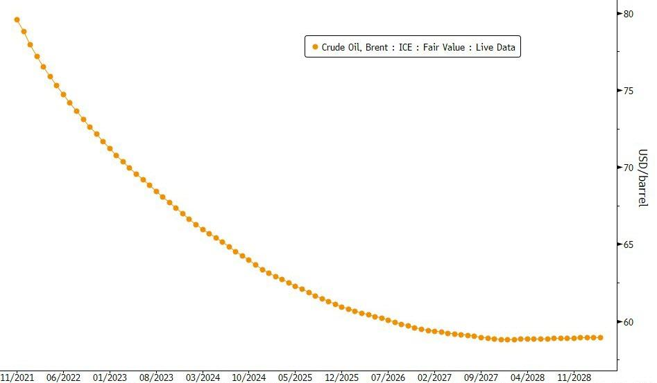657x383 pixels.
Task: Click the 02/2027 x-axis date label
Action: click(x=434, y=377)
